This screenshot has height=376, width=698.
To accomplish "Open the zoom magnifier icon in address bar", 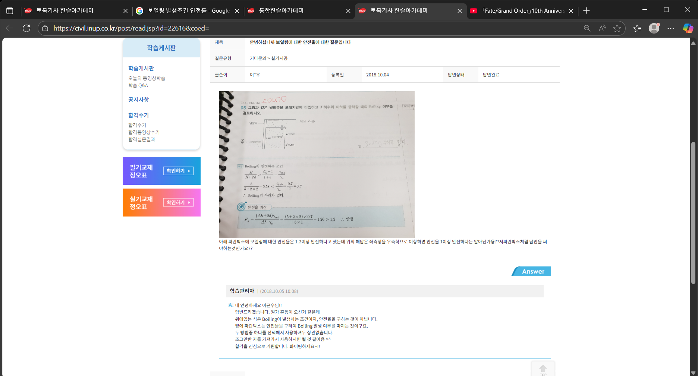I will pyautogui.click(x=587, y=28).
